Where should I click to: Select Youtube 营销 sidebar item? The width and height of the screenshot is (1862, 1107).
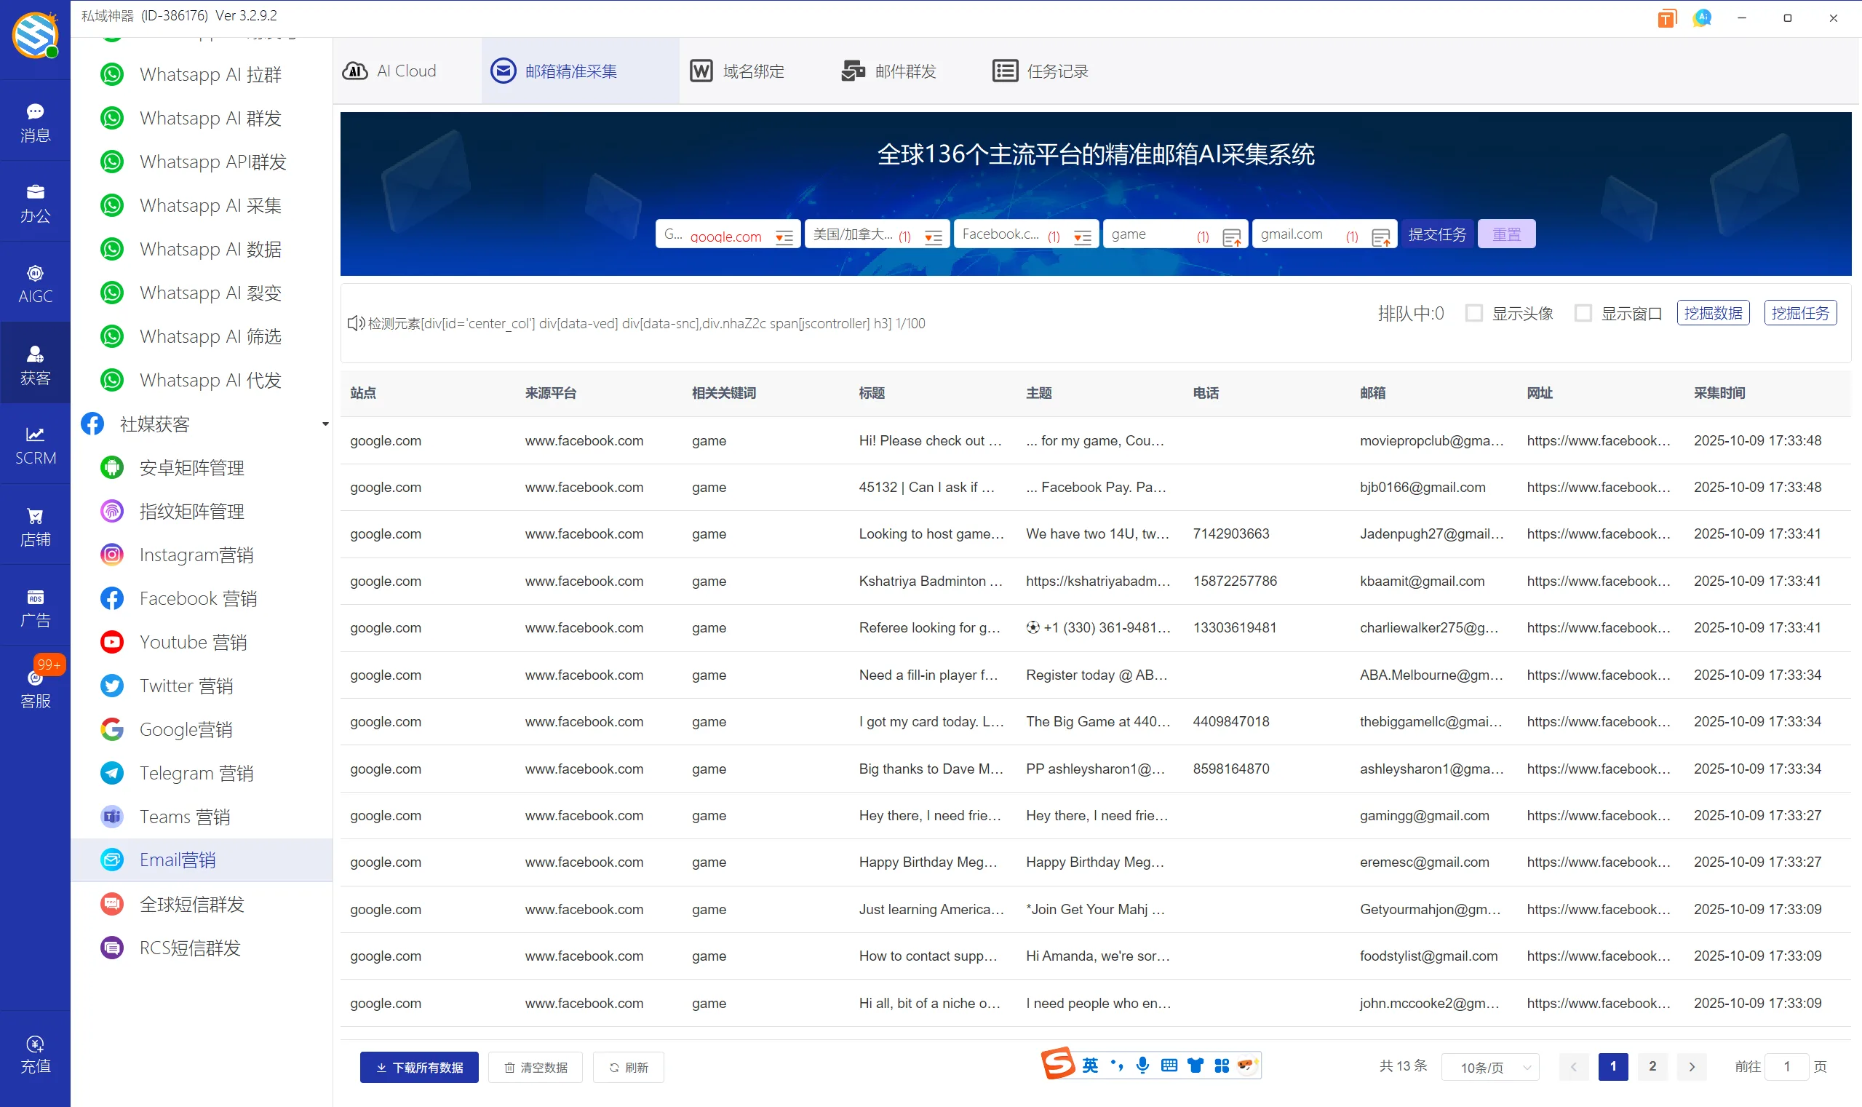[192, 642]
